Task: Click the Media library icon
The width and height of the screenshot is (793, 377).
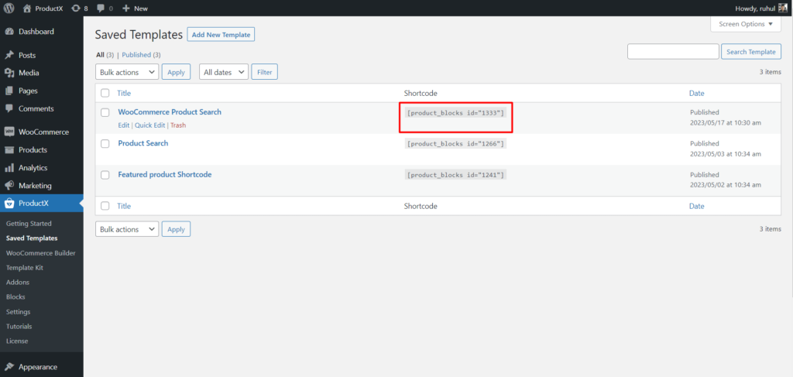Action: click(x=9, y=73)
